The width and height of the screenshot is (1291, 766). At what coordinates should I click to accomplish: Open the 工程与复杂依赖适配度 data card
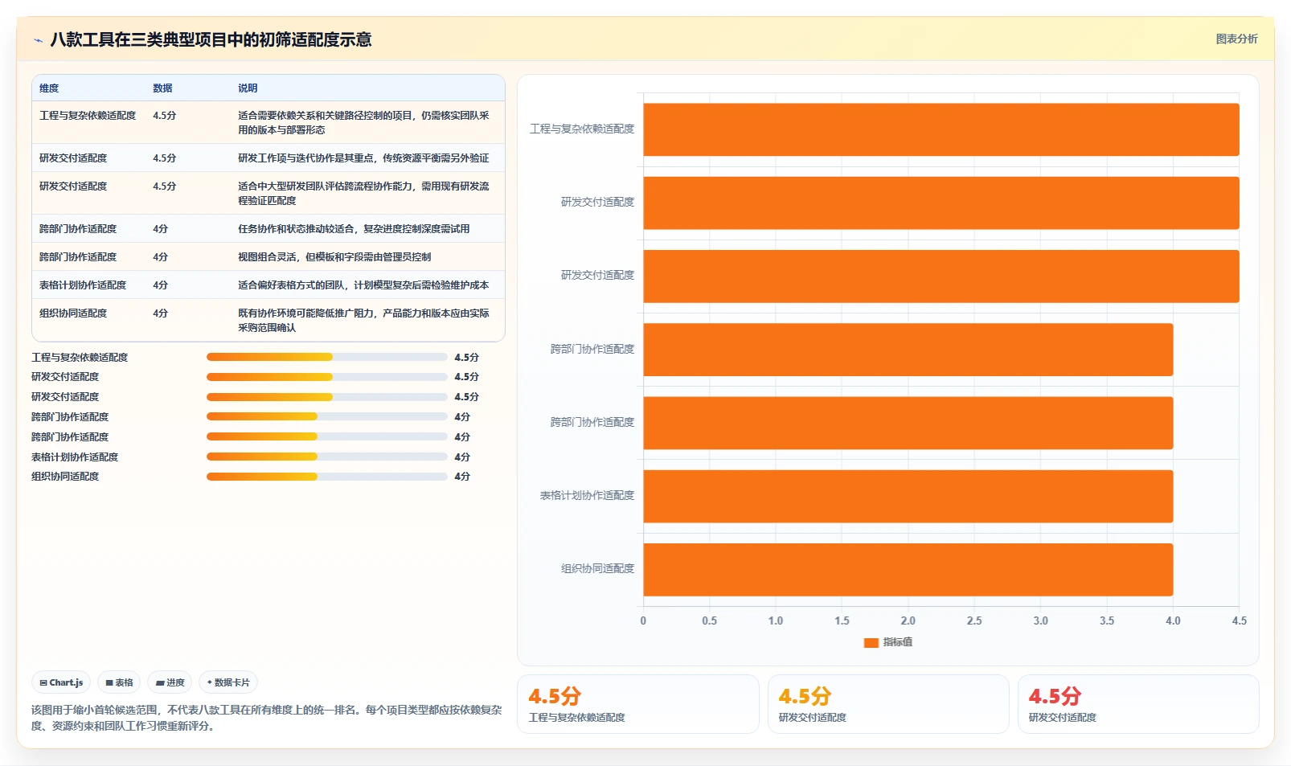638,704
